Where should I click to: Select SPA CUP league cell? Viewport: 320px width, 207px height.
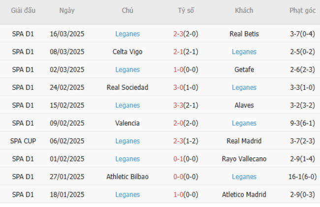(x=23, y=141)
